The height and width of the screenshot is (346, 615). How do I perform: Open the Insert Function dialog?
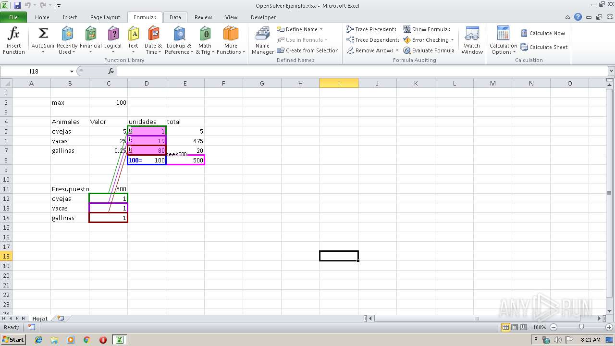[x=14, y=40]
